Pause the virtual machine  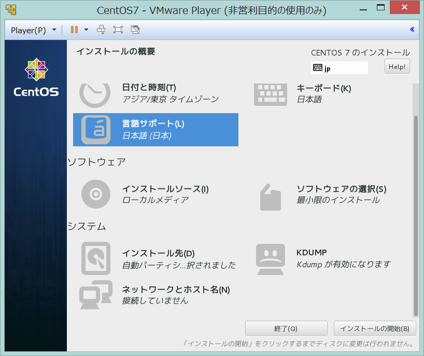point(74,30)
